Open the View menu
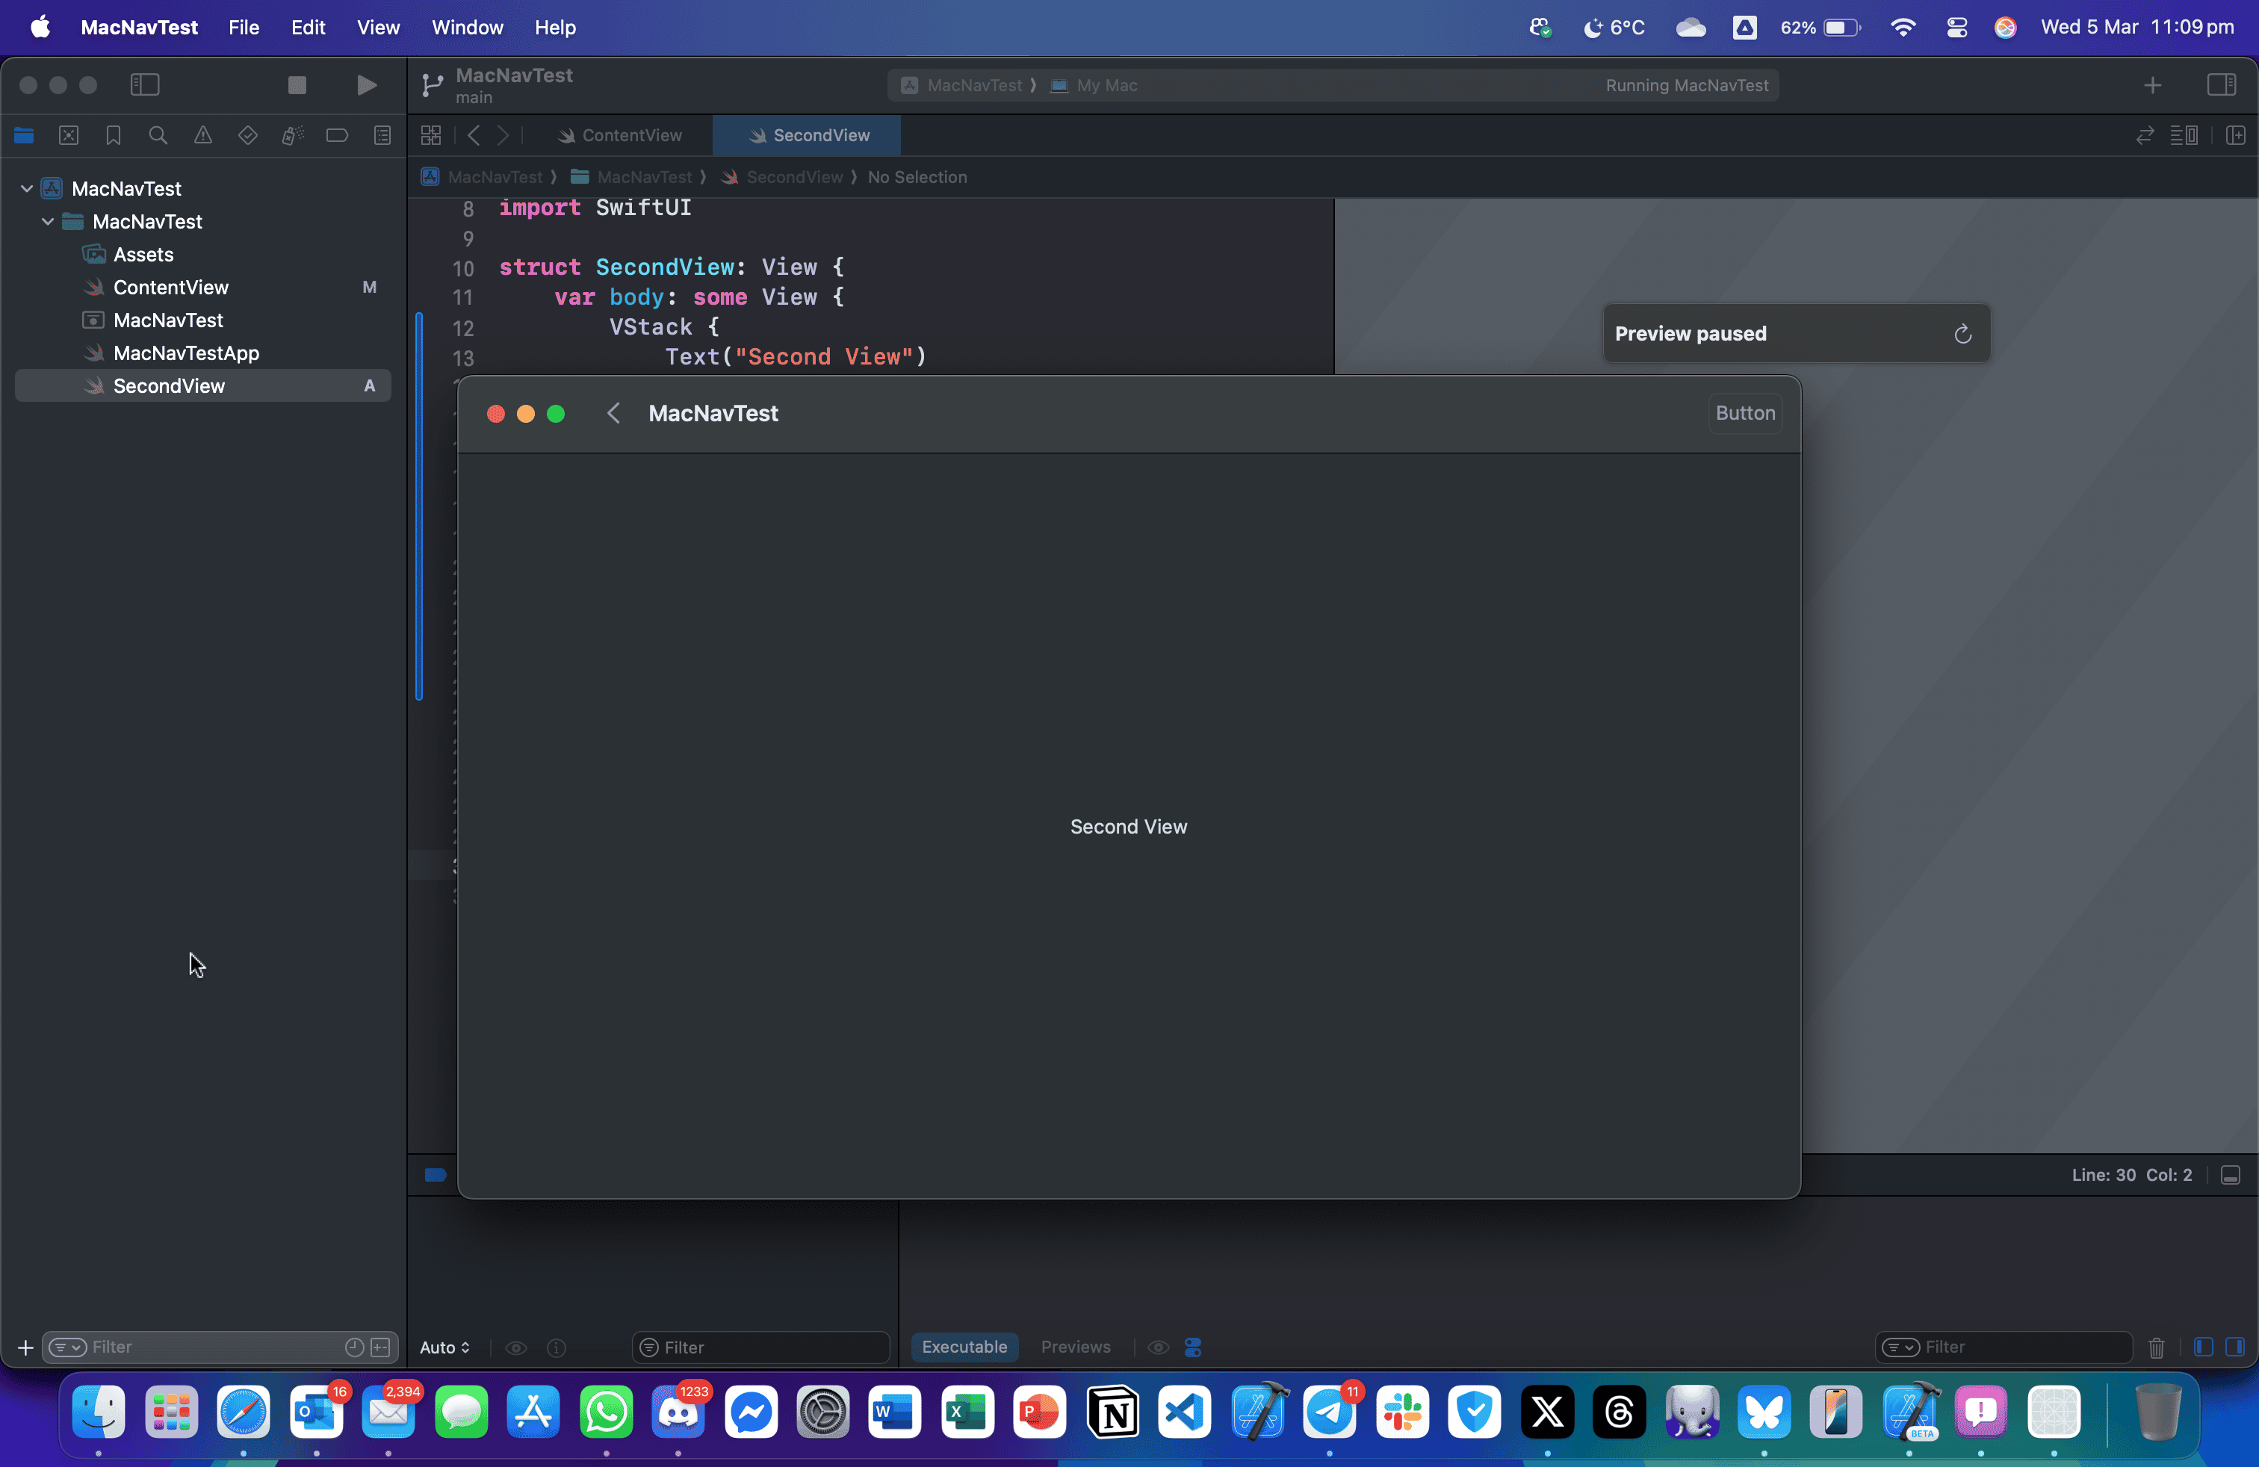Screen dimensions: 2259x1467 [x=378, y=28]
